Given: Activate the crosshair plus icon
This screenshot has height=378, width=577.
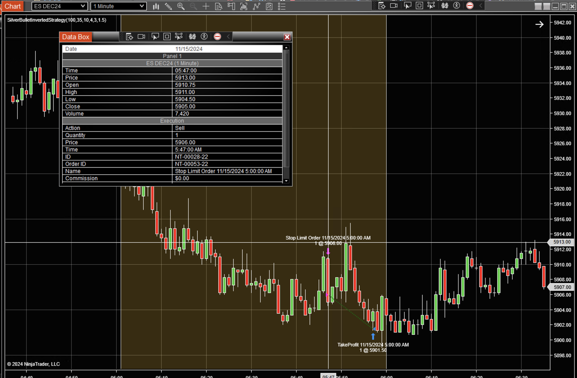Looking at the screenshot, I should tap(206, 6).
